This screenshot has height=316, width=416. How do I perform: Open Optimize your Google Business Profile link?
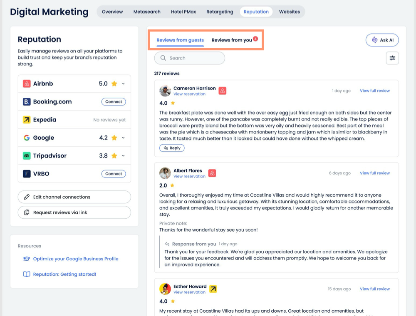tap(76, 259)
